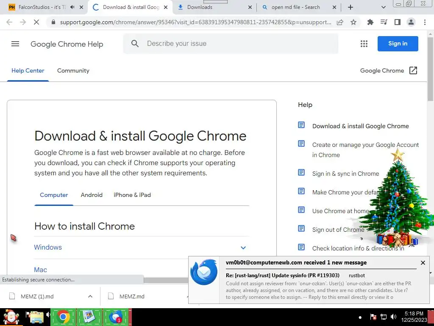Open Action Center flag tray icon
434x326 pixels.
[373, 317]
